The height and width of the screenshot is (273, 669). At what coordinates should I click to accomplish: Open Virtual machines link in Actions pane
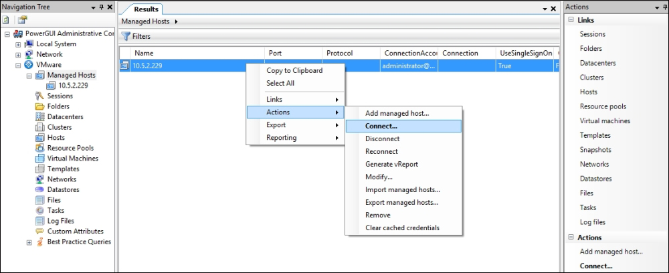605,120
